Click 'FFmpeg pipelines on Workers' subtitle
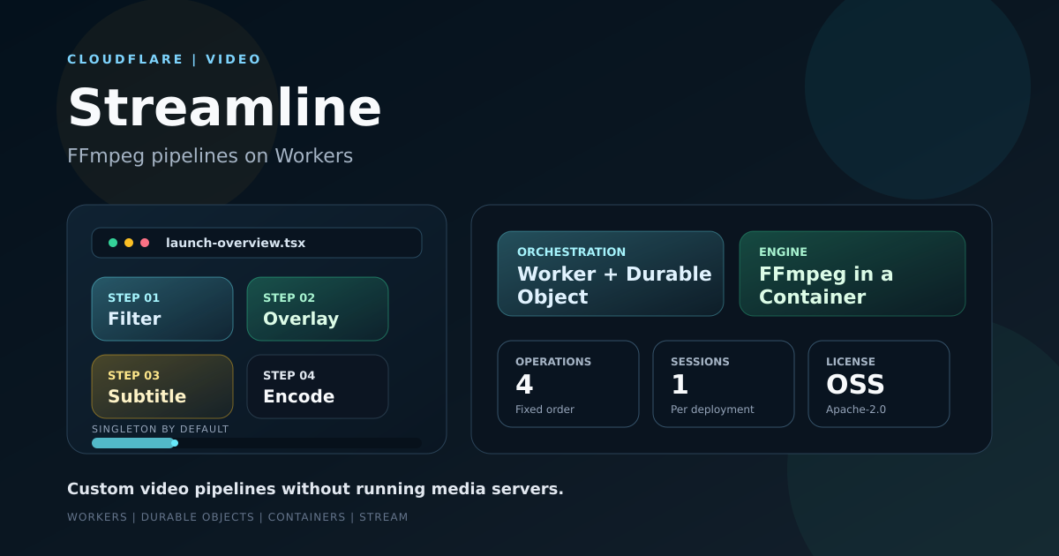 click(x=210, y=155)
